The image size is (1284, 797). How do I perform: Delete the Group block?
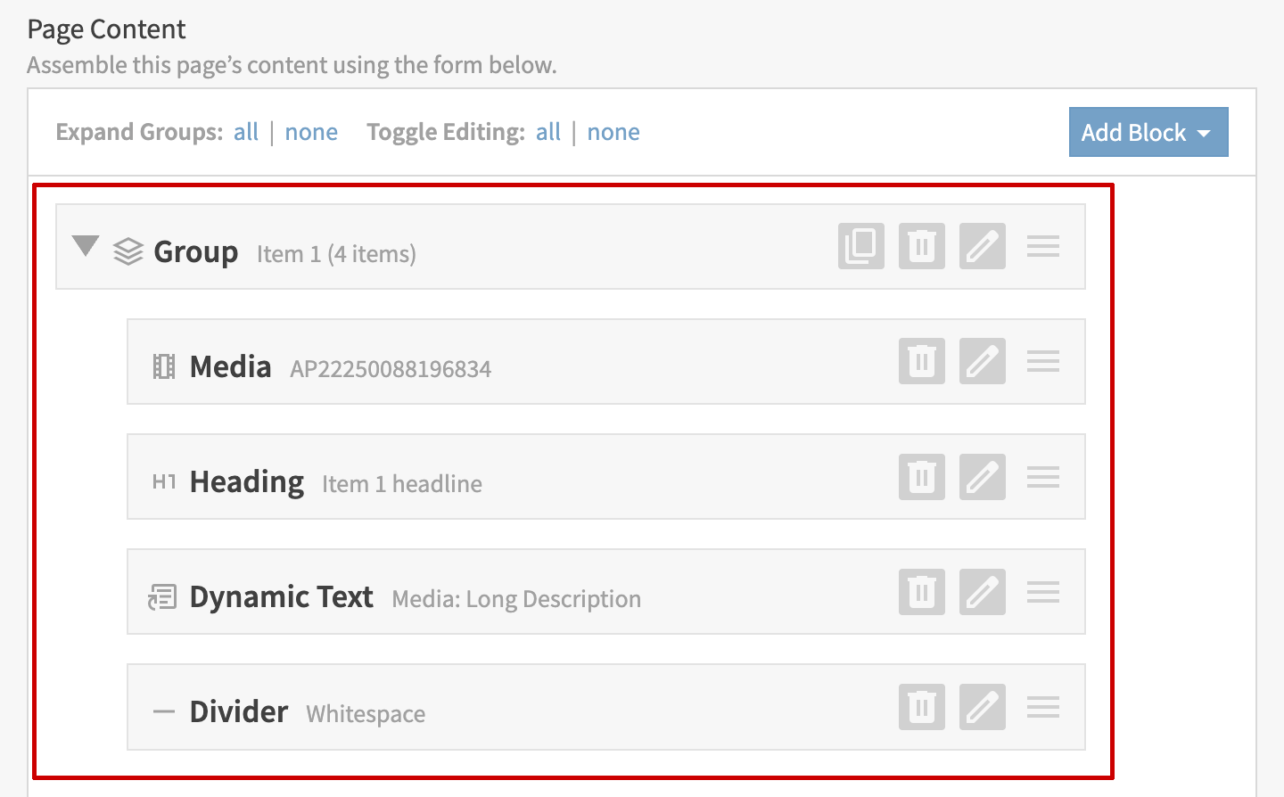(x=921, y=246)
